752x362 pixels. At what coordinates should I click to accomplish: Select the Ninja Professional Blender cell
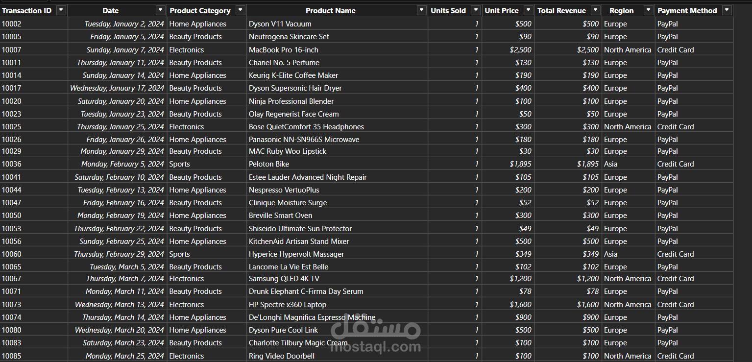click(337, 101)
